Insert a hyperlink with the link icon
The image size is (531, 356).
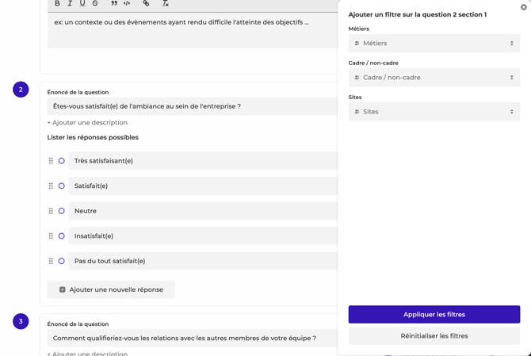pyautogui.click(x=146, y=4)
